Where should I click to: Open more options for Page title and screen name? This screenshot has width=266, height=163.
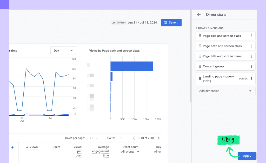tap(251, 56)
